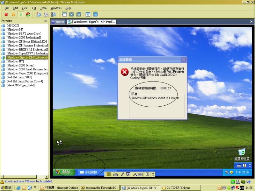Click the Favorites scrollbar right arrow
The height and width of the screenshot is (191, 255).
click(x=47, y=177)
